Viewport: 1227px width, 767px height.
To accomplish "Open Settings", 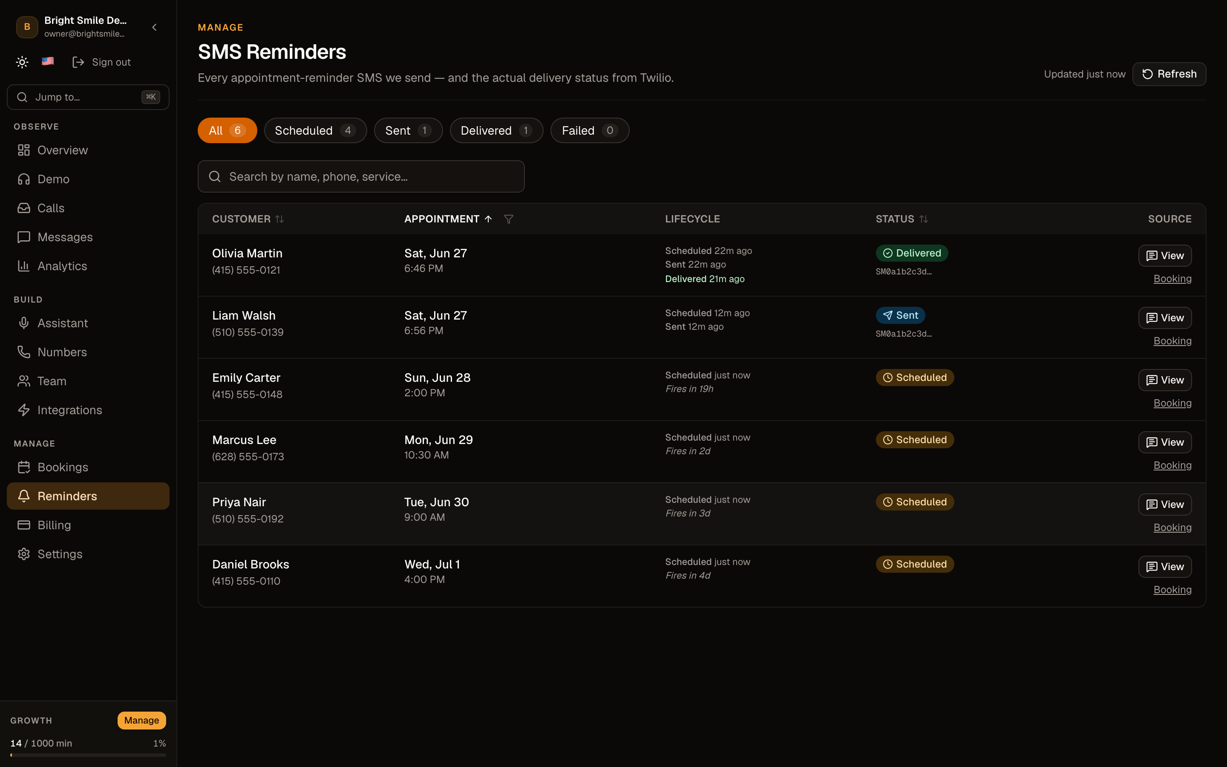I will 88,554.
